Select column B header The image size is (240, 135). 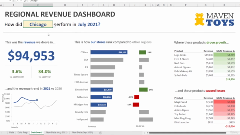13,5
